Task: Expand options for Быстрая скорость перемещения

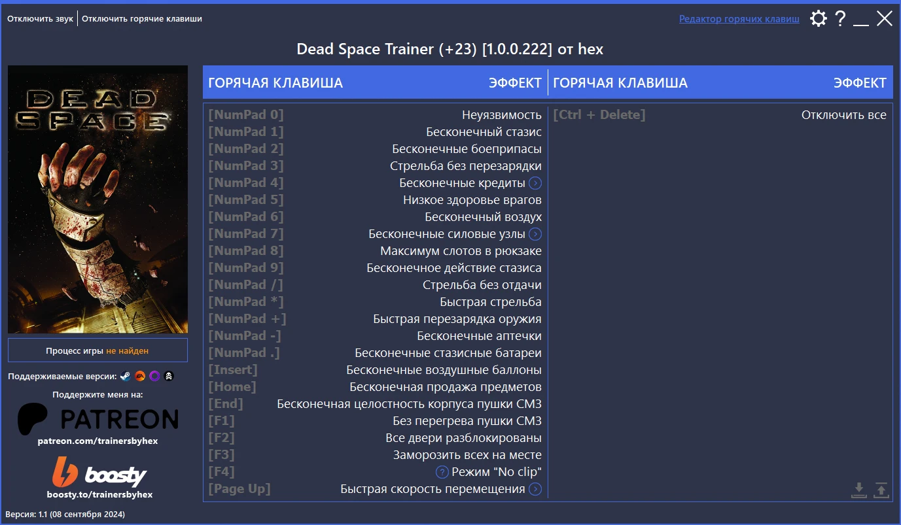Action: (535, 488)
